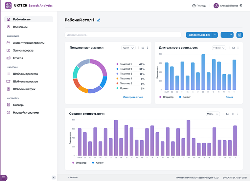The width and height of the screenshot is (250, 181).
Task: Open Помощь help
Action: (x=199, y=6)
